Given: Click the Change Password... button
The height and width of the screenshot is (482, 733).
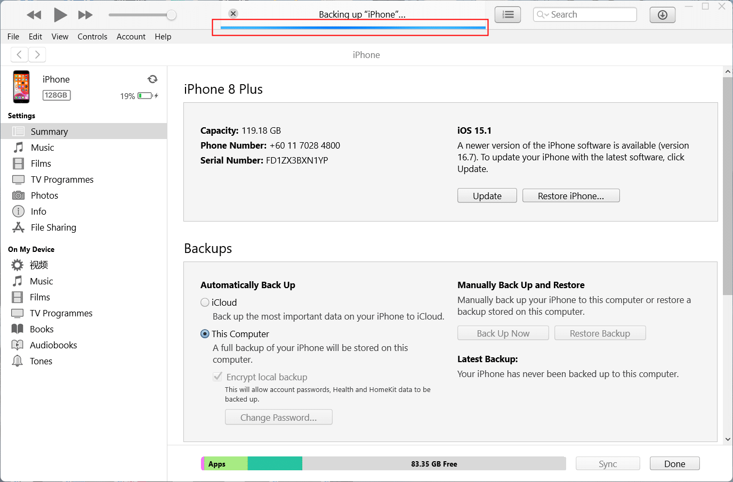Looking at the screenshot, I should click(279, 417).
